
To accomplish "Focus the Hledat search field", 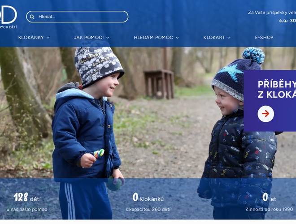I will pyautogui.click(x=77, y=17).
